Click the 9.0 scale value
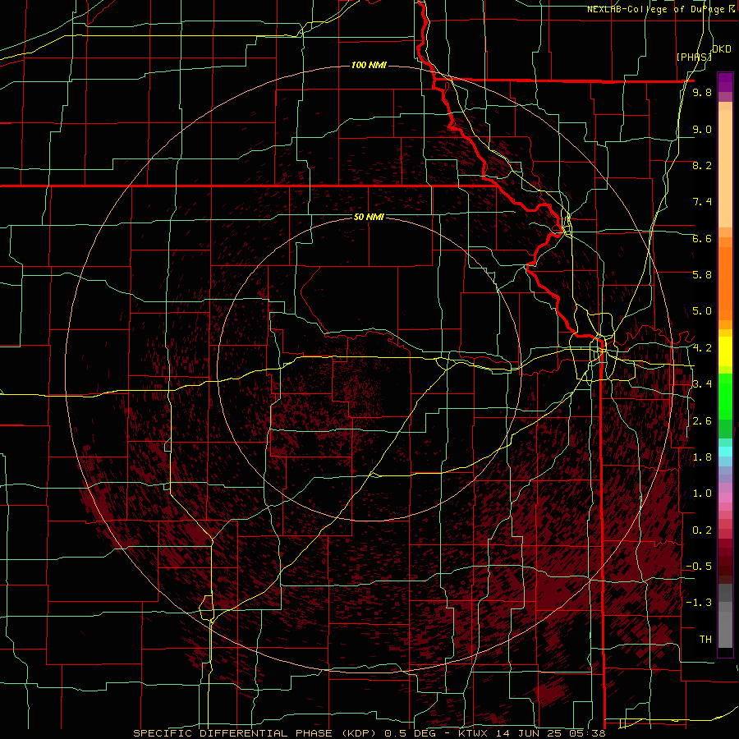This screenshot has width=739, height=739. pyautogui.click(x=702, y=129)
